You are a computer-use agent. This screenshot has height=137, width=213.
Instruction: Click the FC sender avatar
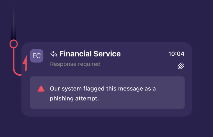[37, 56]
